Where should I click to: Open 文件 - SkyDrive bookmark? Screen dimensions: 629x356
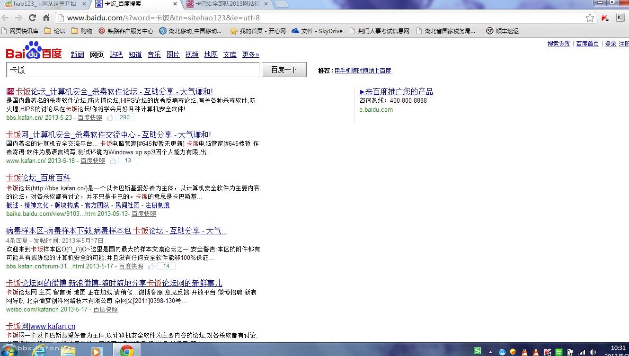(x=317, y=31)
